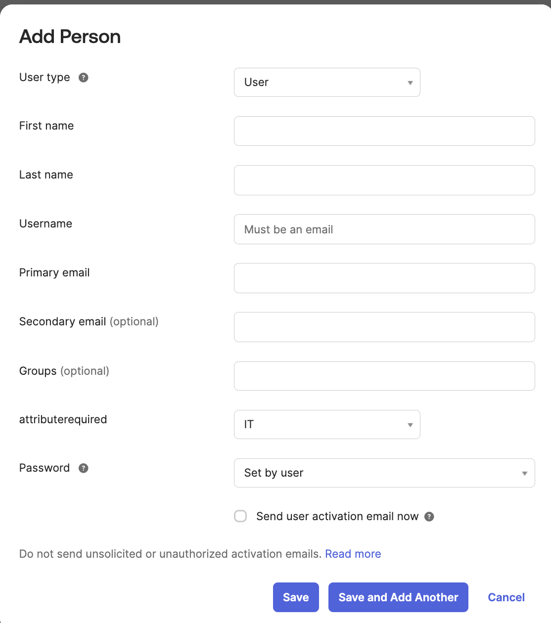Click the Groups optional input box
Image resolution: width=551 pixels, height=623 pixels.
(384, 376)
